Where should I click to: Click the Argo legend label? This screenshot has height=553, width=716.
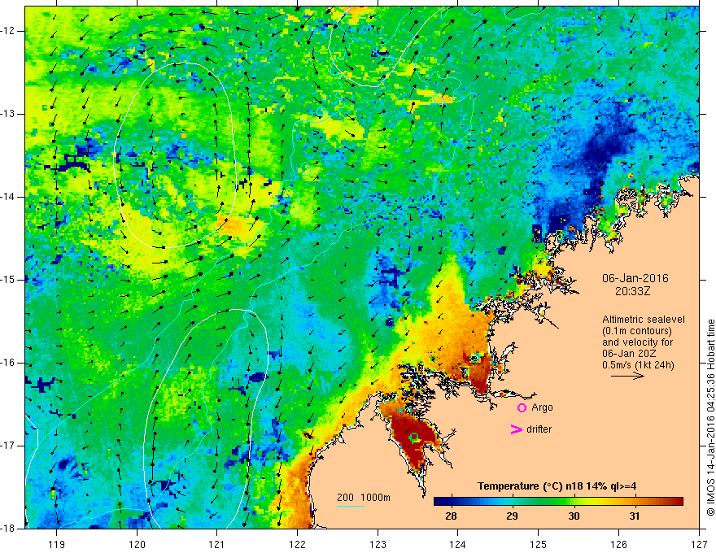click(542, 408)
